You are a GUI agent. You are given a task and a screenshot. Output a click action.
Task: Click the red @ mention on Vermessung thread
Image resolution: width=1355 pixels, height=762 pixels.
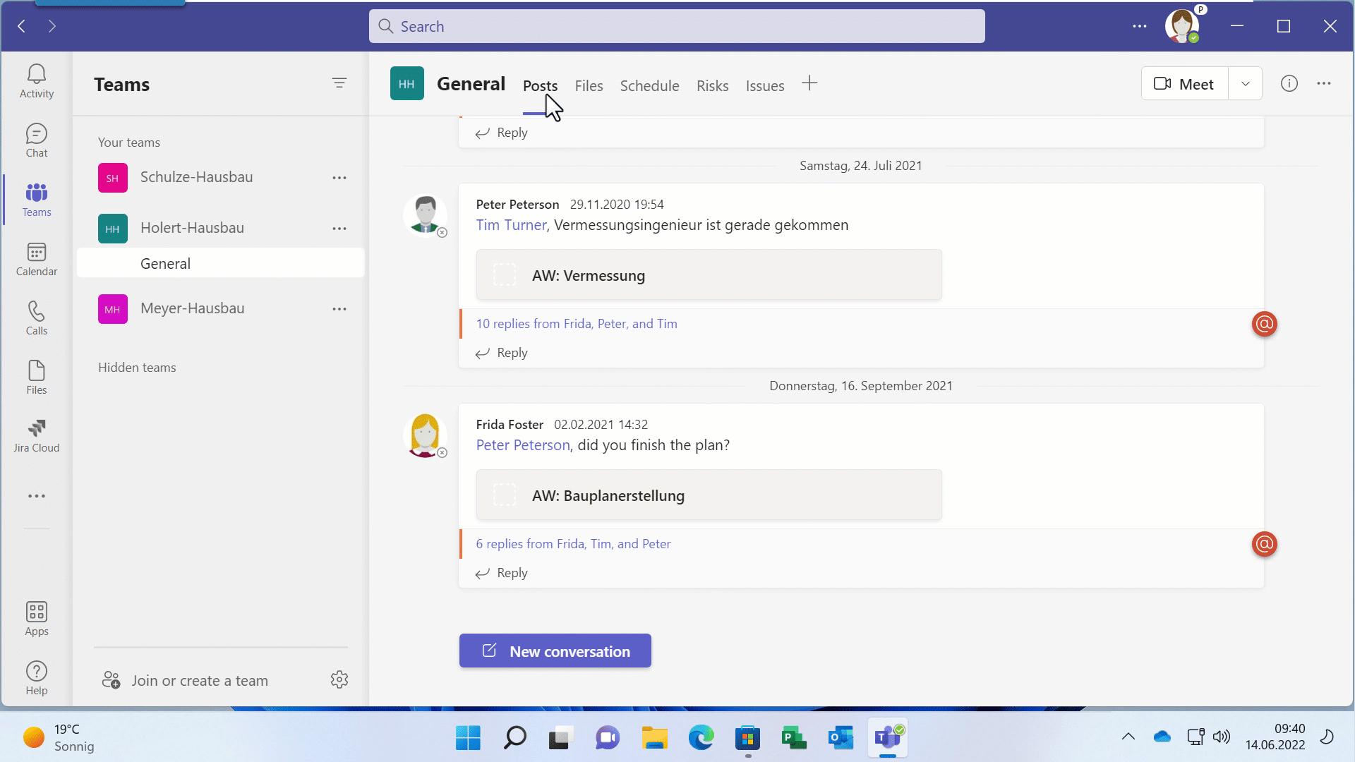click(1264, 324)
